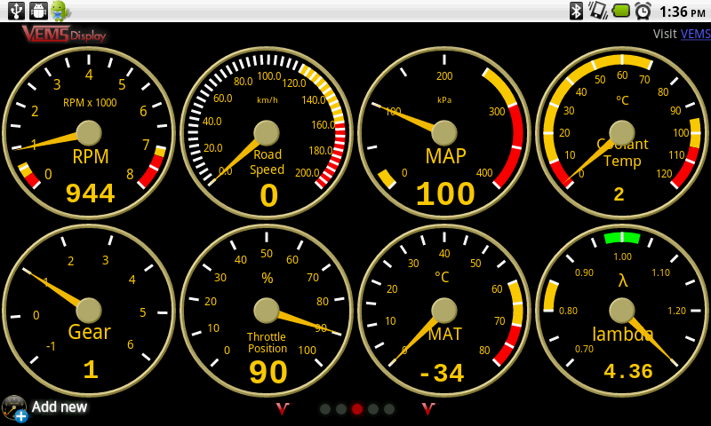Click the right red V page arrow
Image resolution: width=711 pixels, height=426 pixels.
point(428,408)
